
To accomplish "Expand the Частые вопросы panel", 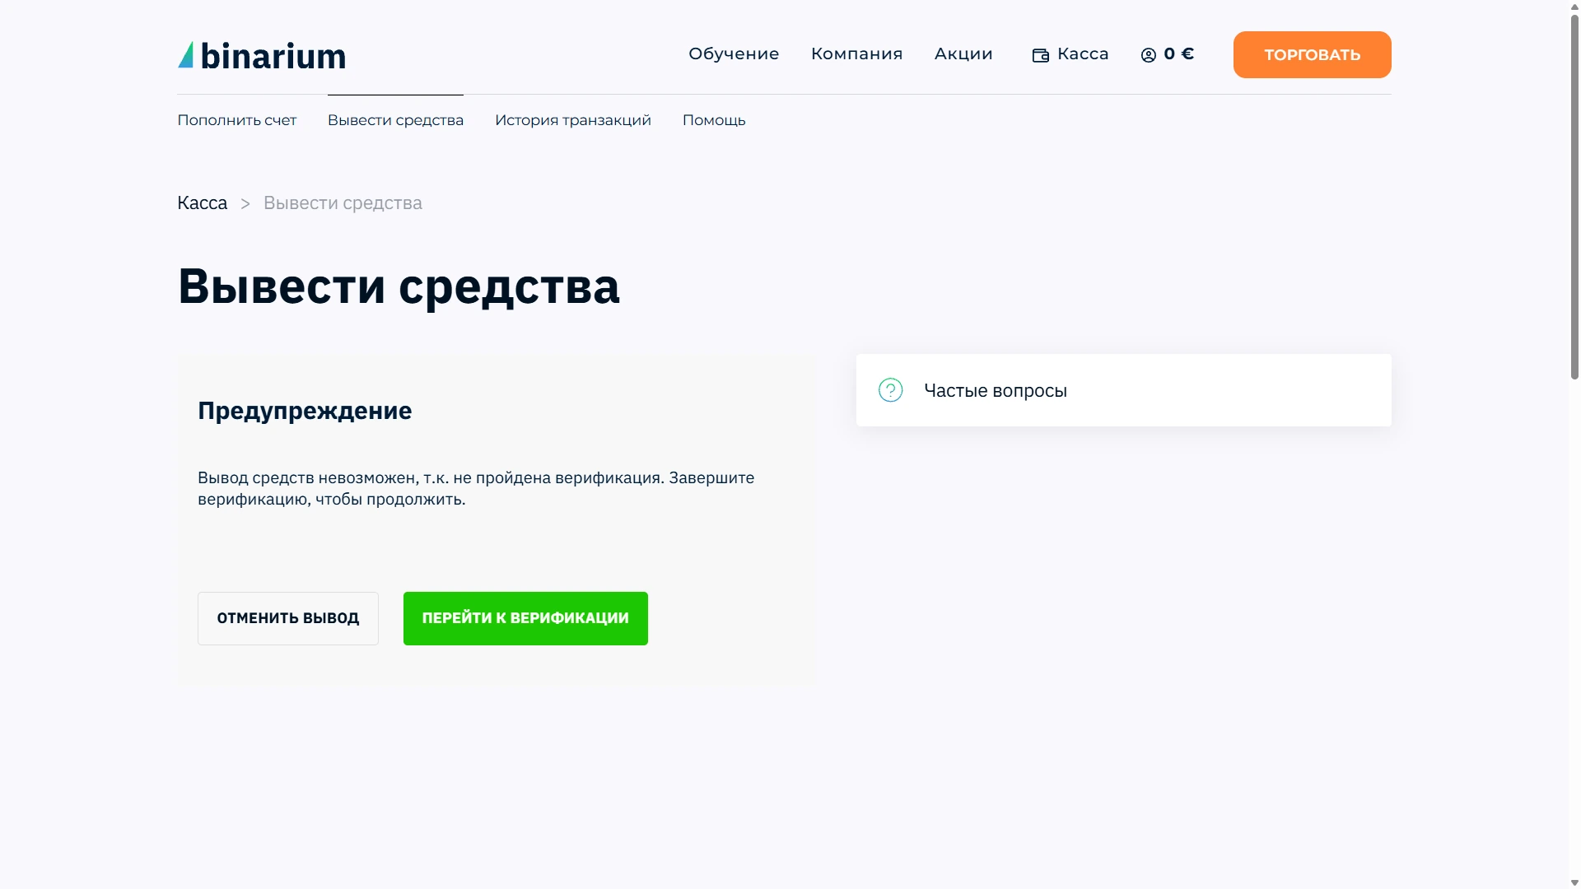I will [1123, 390].
